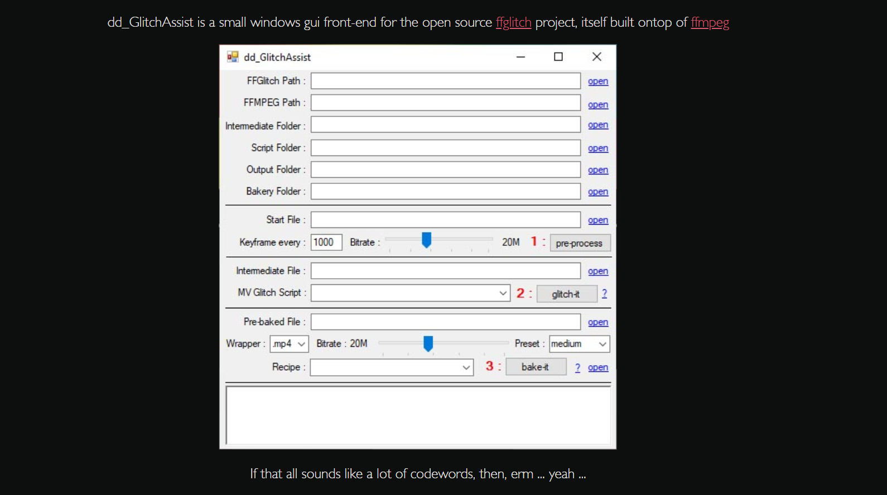Click the Keyframe every value box
The height and width of the screenshot is (495, 887).
pos(326,242)
